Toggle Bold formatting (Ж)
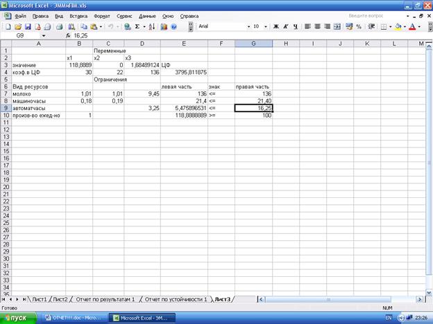 275,26
